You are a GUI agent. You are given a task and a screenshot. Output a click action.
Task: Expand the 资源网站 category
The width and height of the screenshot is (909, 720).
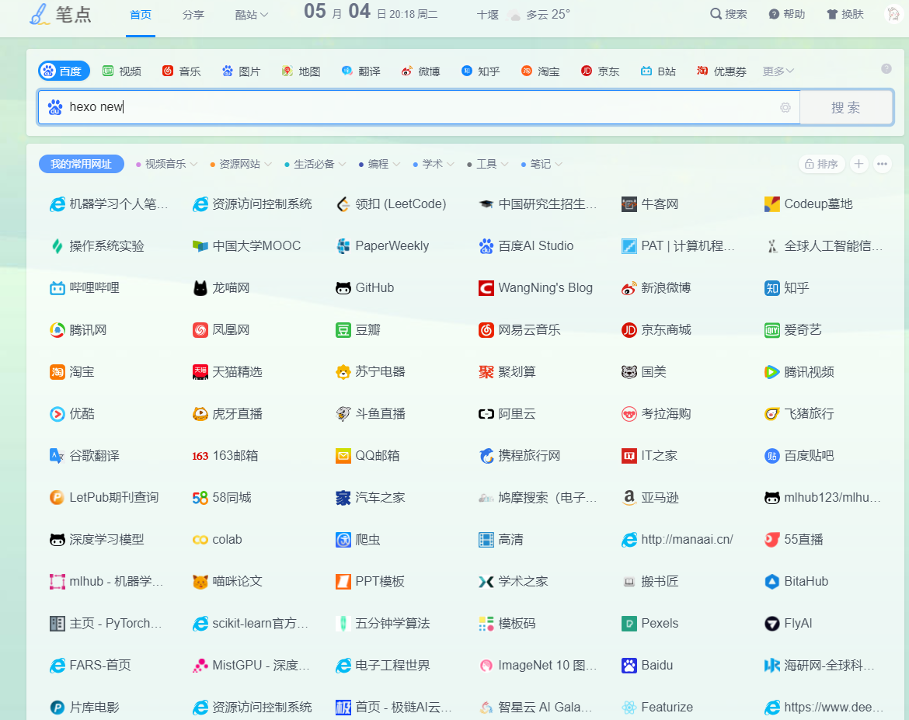[x=241, y=164]
